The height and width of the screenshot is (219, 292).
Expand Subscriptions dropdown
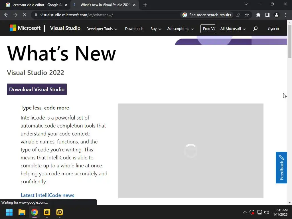coord(181,29)
